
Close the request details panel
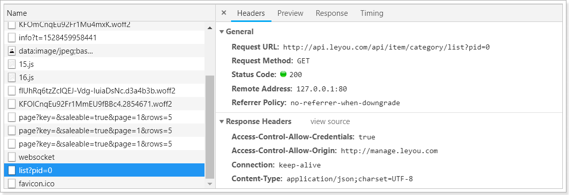click(223, 13)
